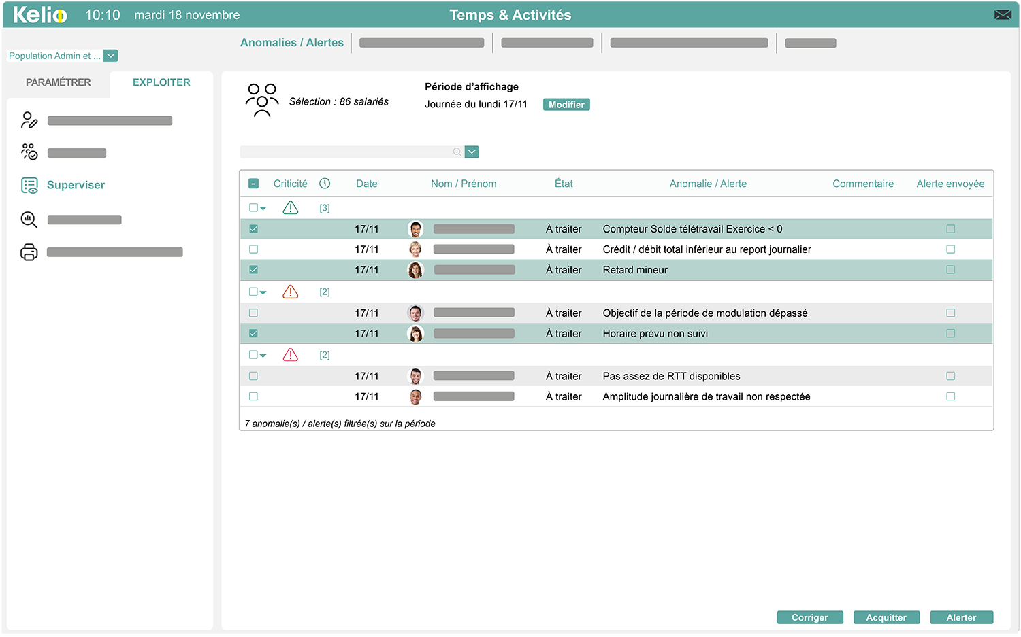Switch to the Paramétrer tab
Viewport: 1021px width, 637px height.
[57, 82]
